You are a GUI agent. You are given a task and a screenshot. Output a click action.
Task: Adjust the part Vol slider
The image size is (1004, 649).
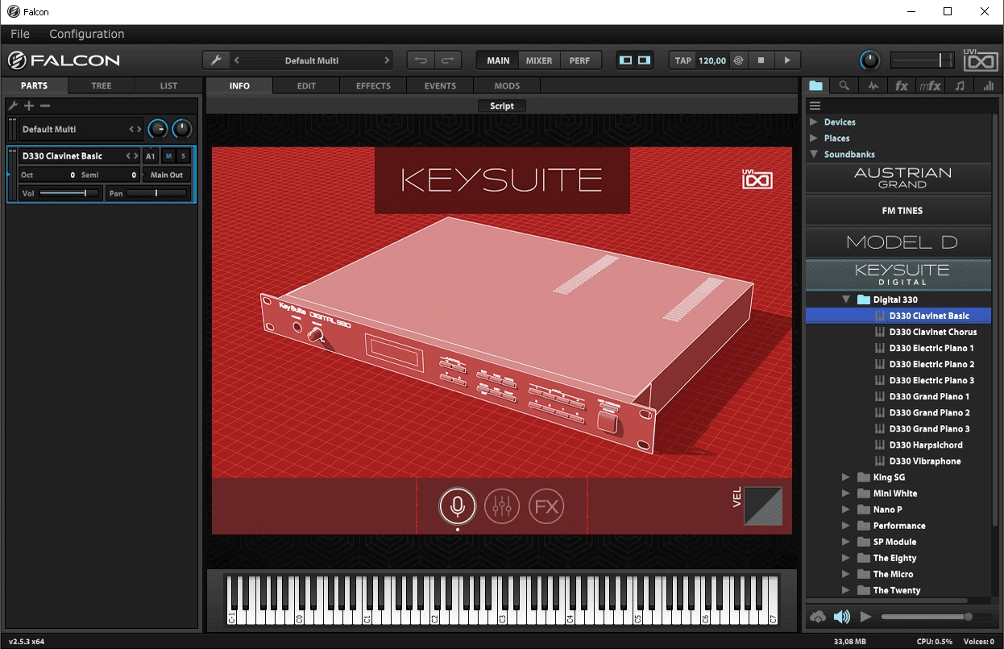69,193
